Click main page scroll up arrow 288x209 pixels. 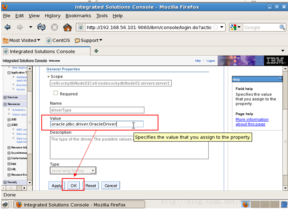(285, 69)
